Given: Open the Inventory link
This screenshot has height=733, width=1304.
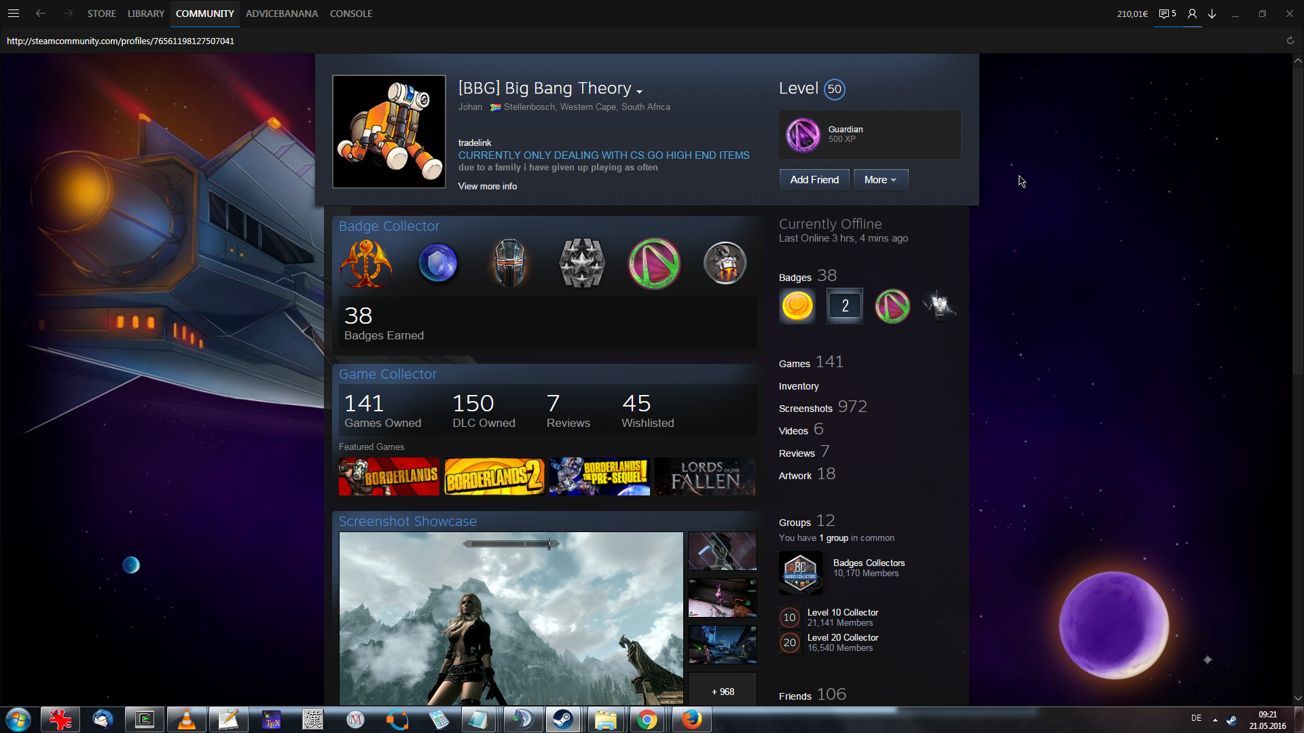Looking at the screenshot, I should coord(799,386).
